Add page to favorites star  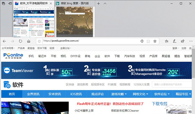155,41
